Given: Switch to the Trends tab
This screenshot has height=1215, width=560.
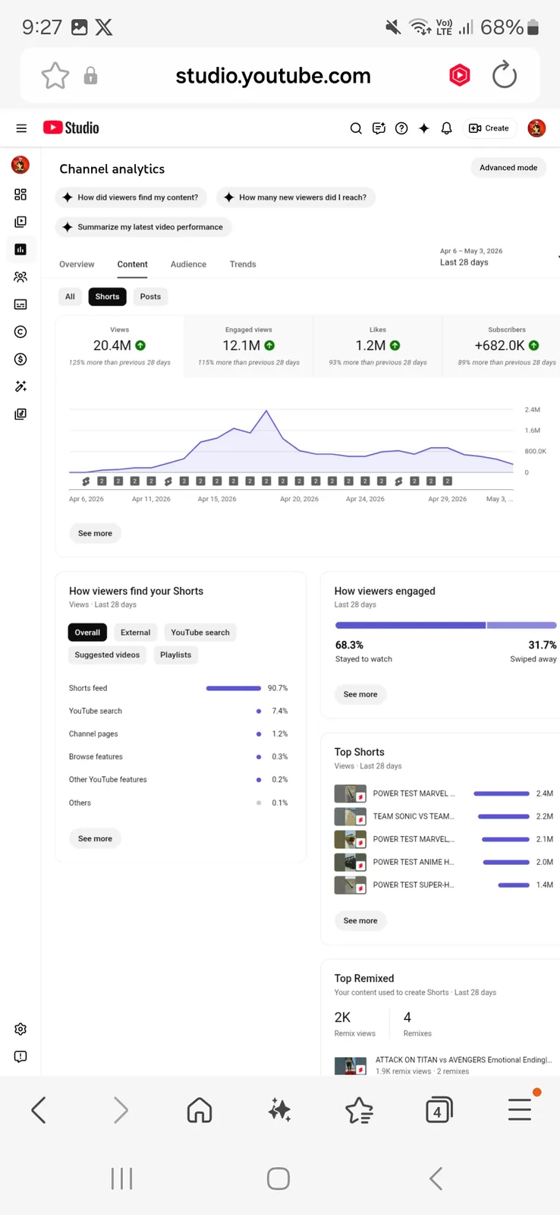Looking at the screenshot, I should pos(243,264).
